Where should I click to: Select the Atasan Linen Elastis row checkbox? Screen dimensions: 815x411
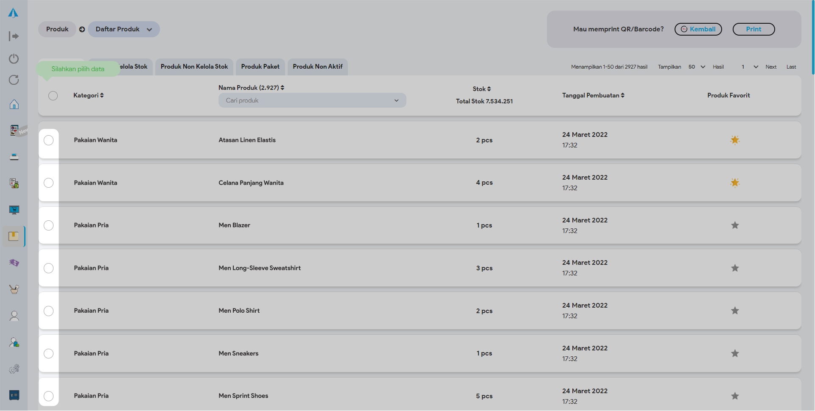pos(49,140)
